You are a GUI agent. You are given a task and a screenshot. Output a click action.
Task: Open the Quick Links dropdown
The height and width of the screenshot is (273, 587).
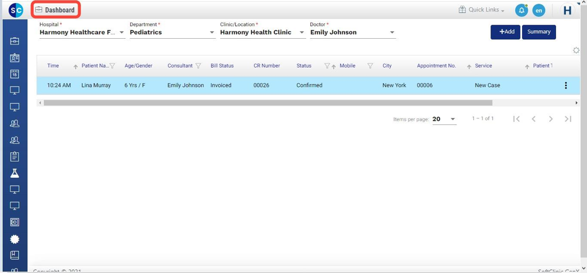click(x=482, y=10)
